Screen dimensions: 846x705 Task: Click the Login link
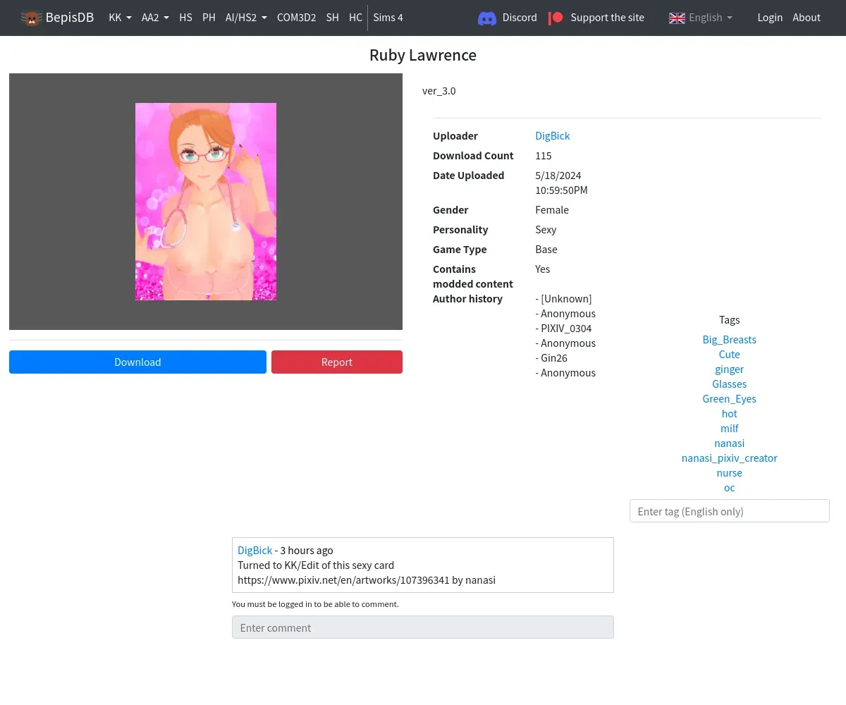(x=770, y=18)
